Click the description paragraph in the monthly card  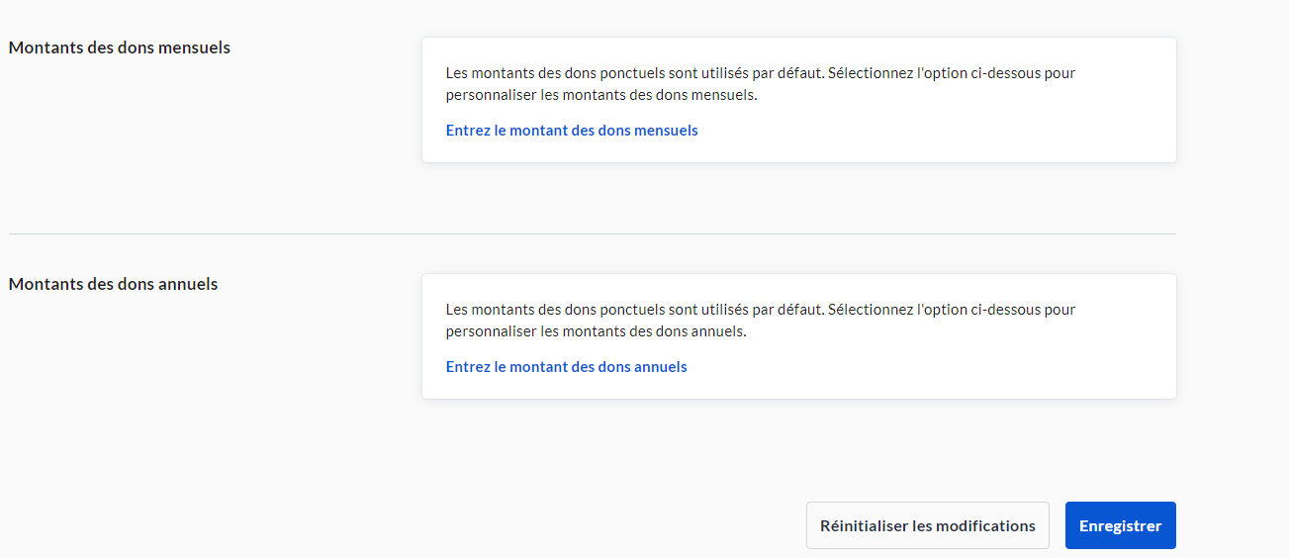click(x=760, y=84)
